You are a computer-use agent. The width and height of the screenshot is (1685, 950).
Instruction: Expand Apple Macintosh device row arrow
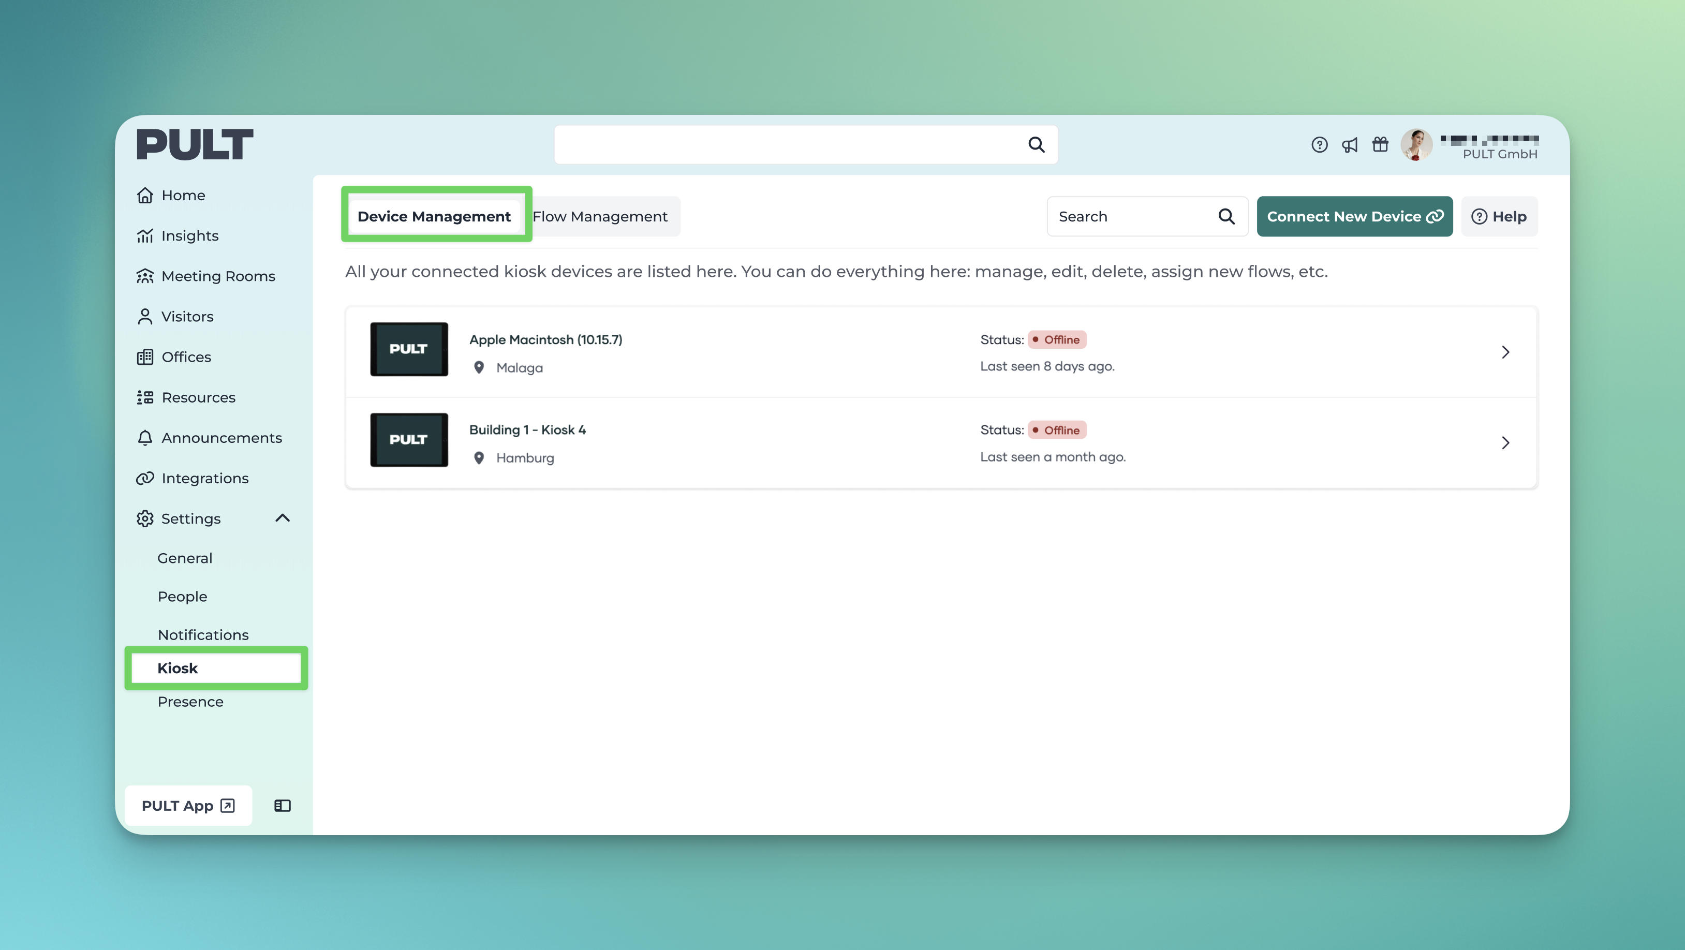(1505, 352)
